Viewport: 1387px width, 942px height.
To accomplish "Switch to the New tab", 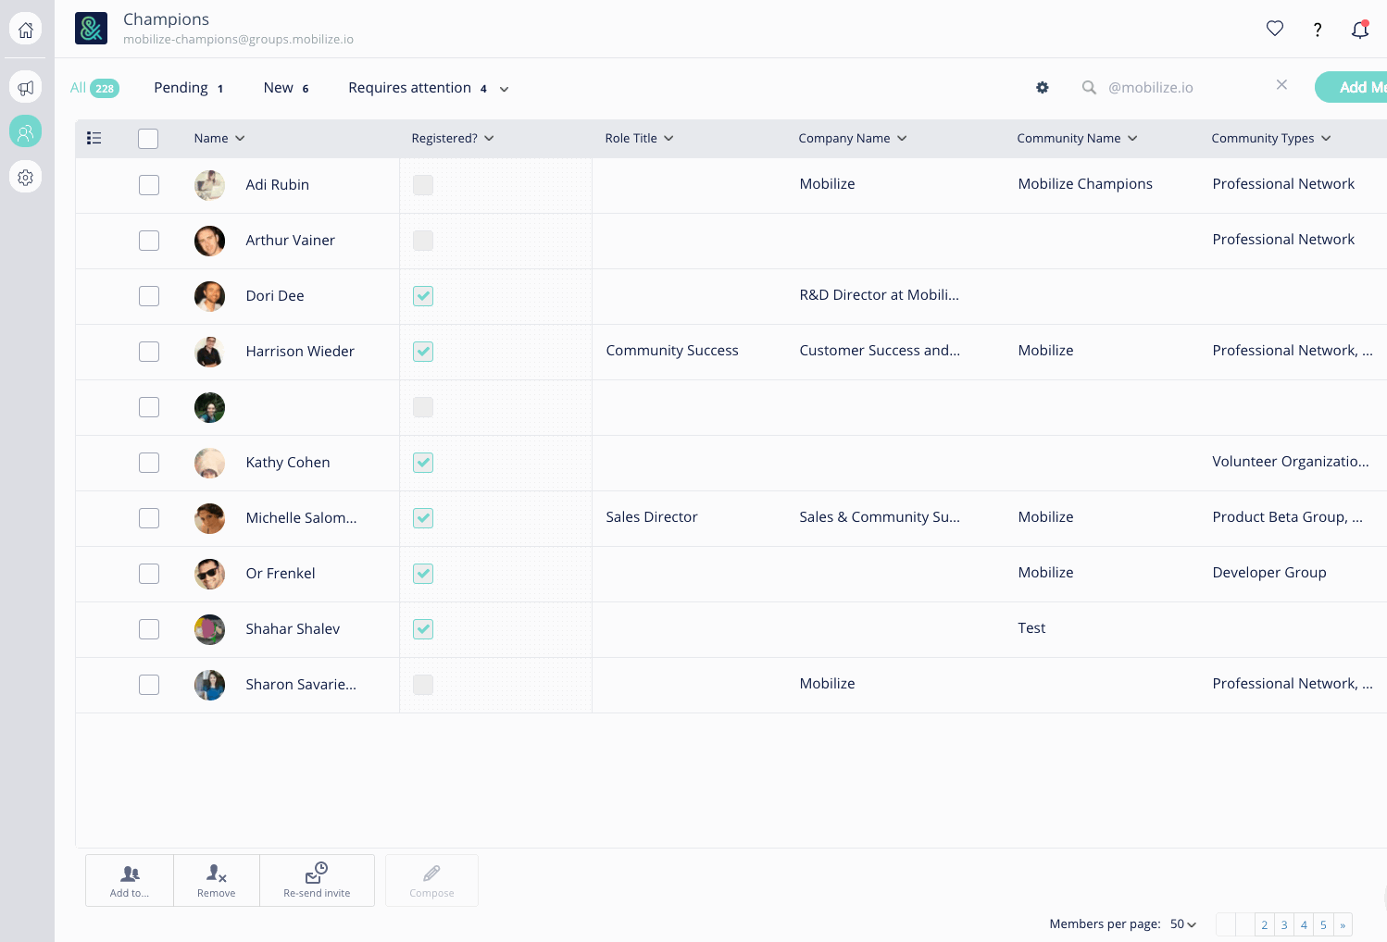I will pyautogui.click(x=286, y=88).
